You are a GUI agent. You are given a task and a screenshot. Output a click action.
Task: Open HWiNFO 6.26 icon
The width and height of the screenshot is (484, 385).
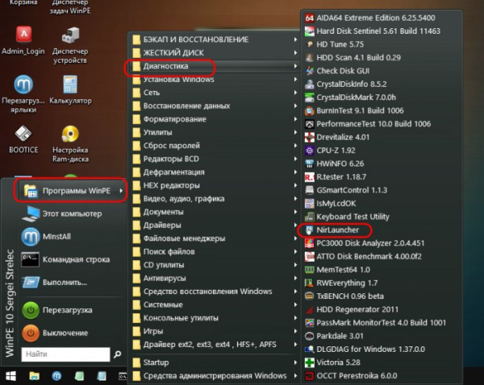tap(310, 163)
